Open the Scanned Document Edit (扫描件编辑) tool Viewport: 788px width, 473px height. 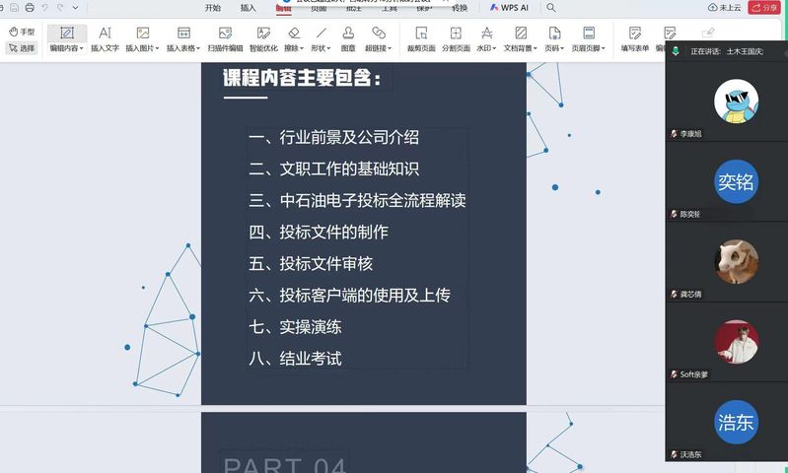tap(225, 38)
